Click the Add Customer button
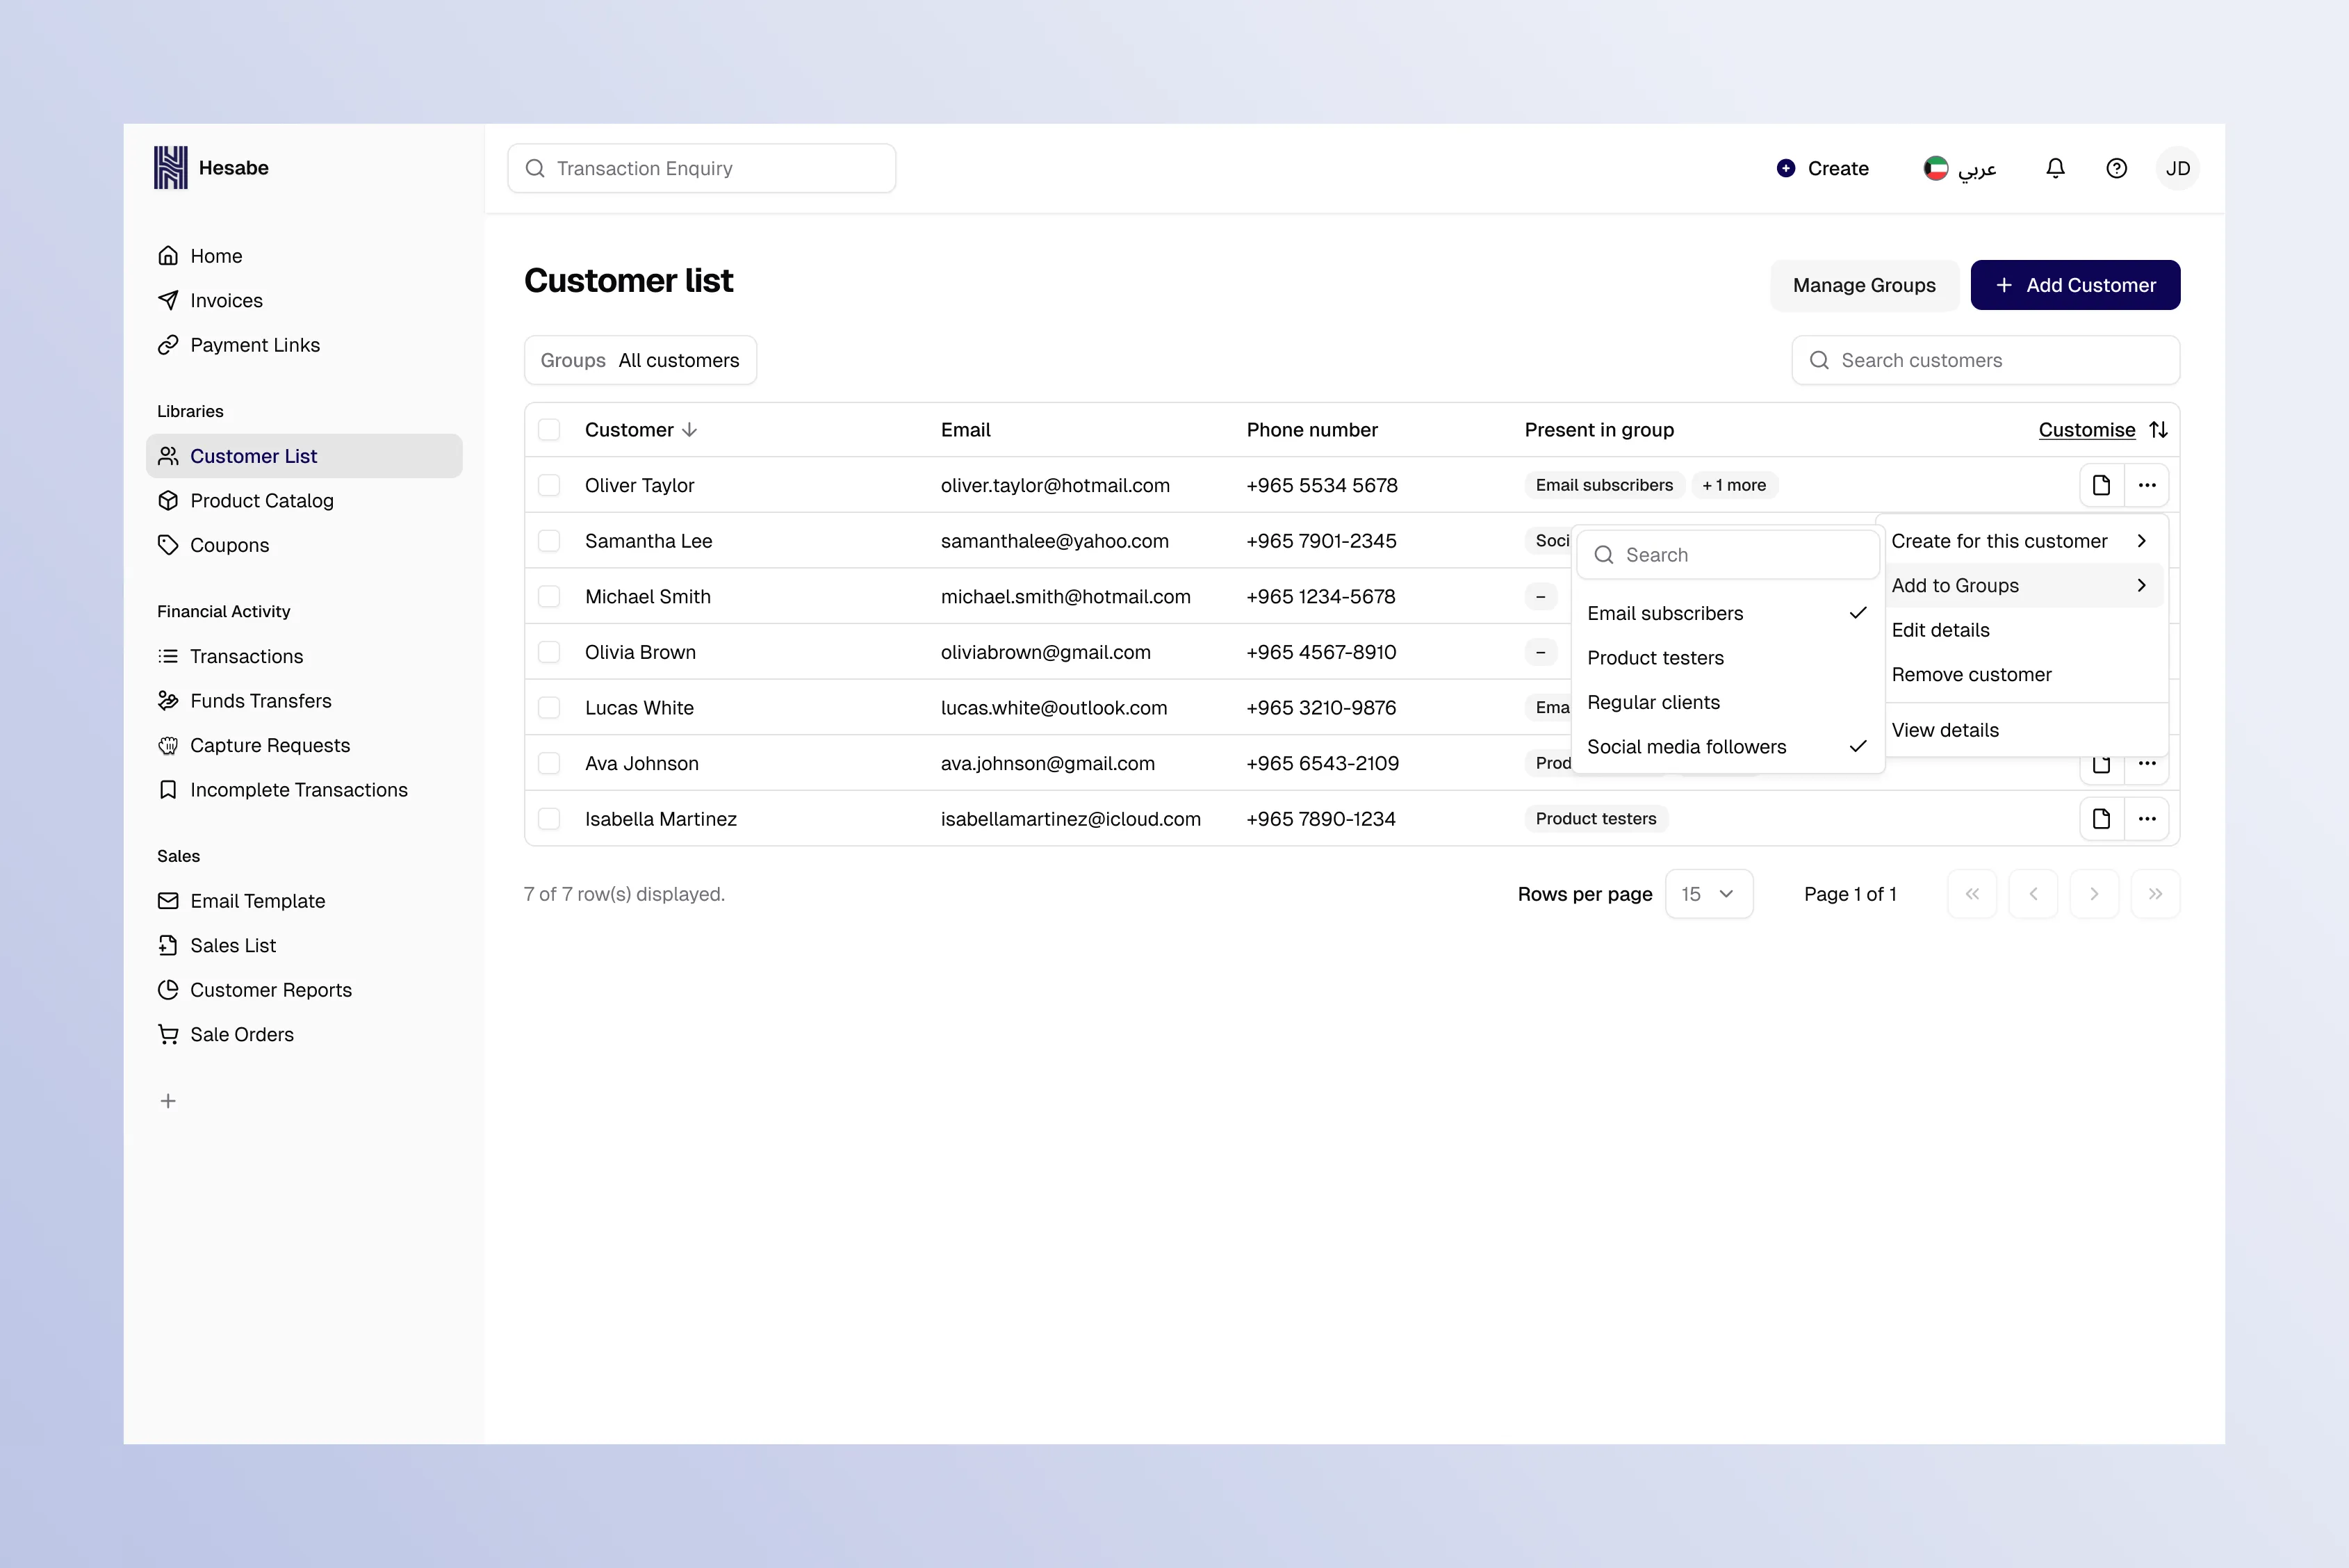The width and height of the screenshot is (2349, 1568). click(x=2075, y=285)
